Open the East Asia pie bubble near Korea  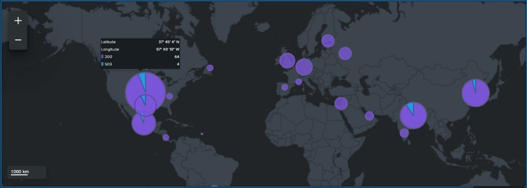pyautogui.click(x=476, y=93)
